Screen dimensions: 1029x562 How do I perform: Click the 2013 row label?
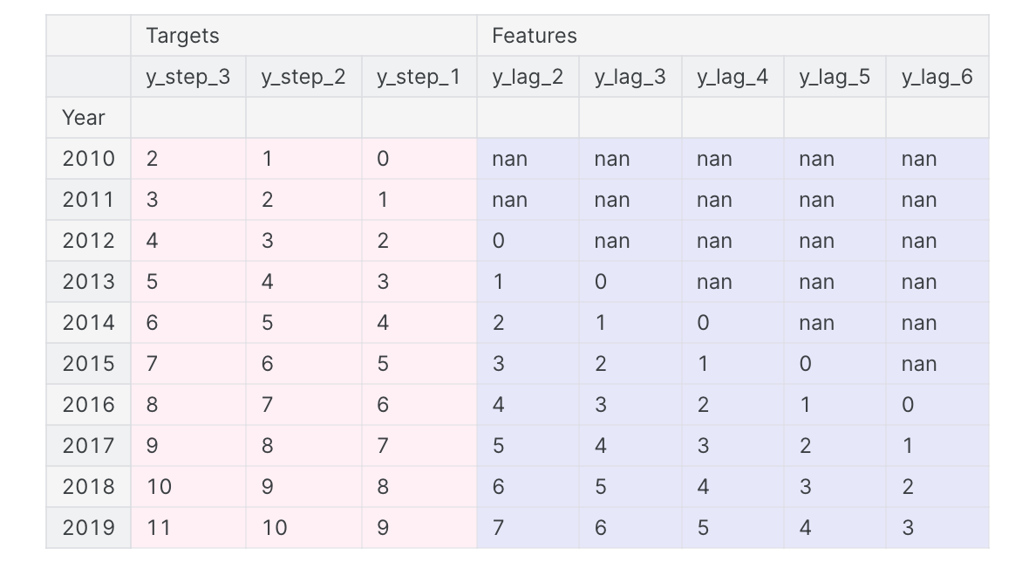tap(88, 282)
